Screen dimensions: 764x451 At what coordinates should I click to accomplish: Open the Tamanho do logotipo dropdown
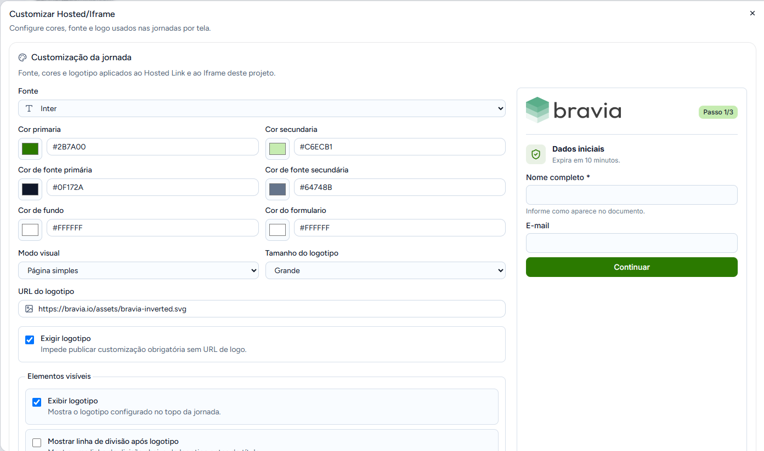pos(385,270)
